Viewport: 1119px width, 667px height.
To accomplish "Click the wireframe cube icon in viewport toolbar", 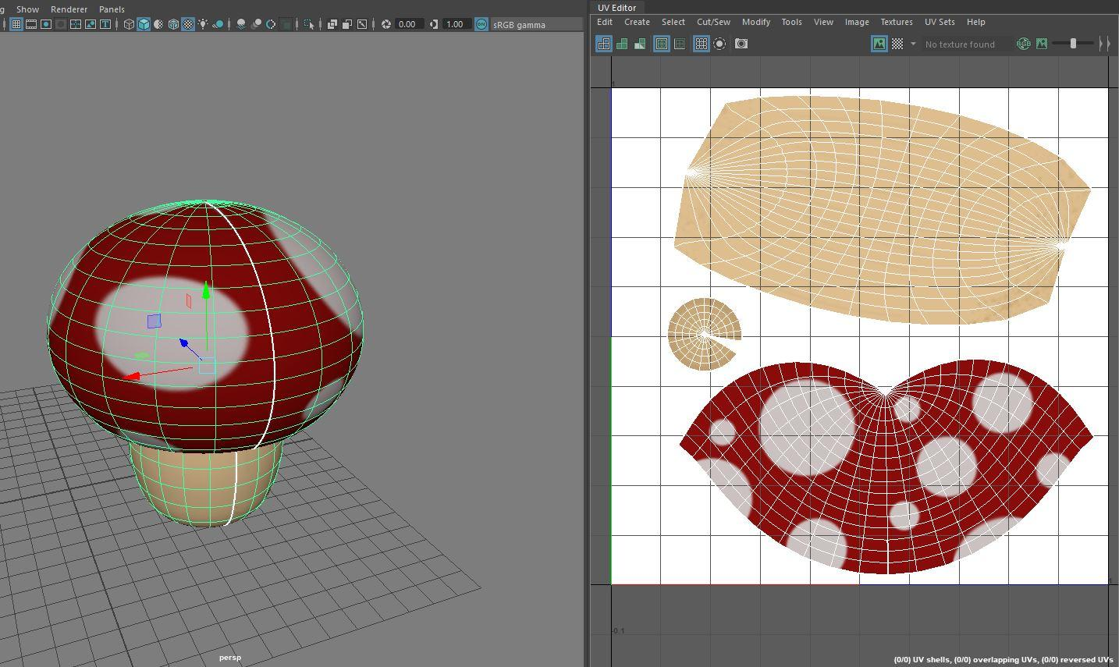I will [129, 24].
